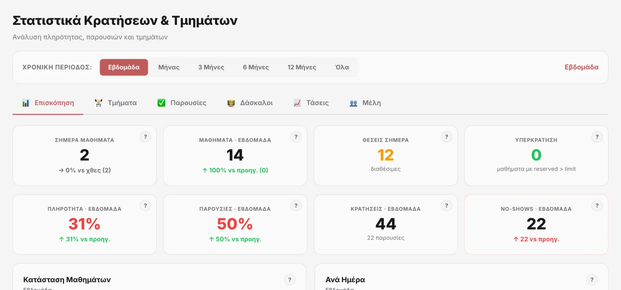Click the value 2 in Σήμερα Μαθήματα

coord(85,155)
